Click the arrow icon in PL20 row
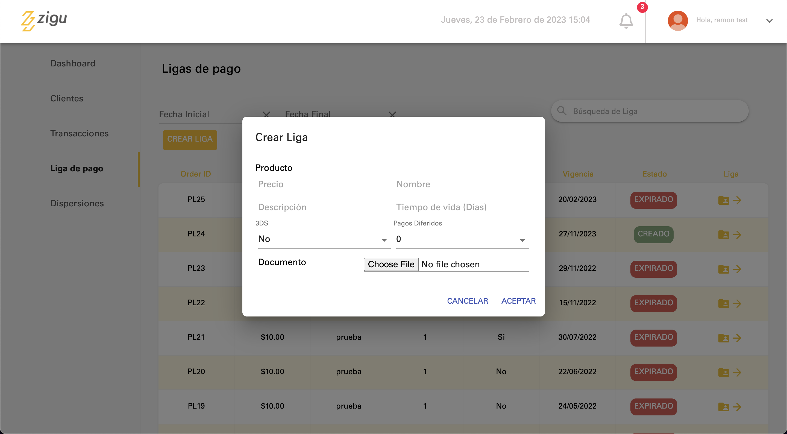 pos(737,372)
